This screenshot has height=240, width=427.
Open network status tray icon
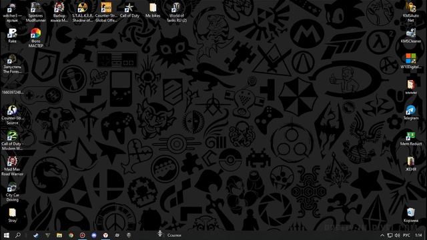390,235
